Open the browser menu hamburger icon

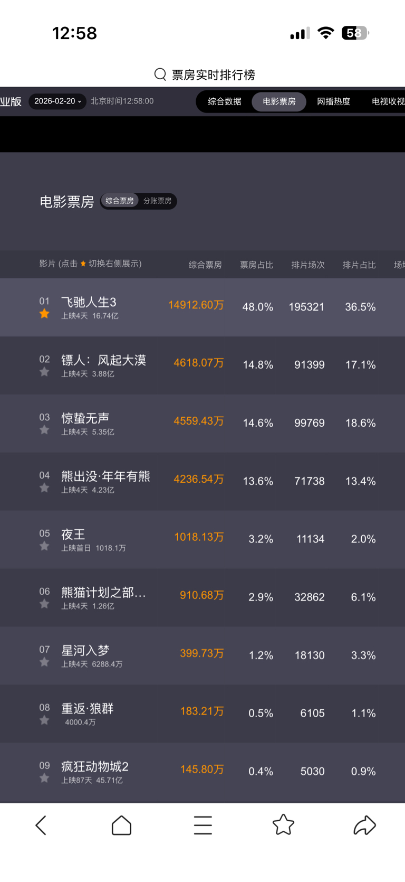pyautogui.click(x=202, y=825)
